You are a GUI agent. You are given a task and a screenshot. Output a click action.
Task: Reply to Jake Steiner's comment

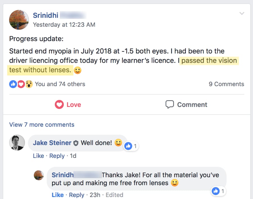(57, 156)
